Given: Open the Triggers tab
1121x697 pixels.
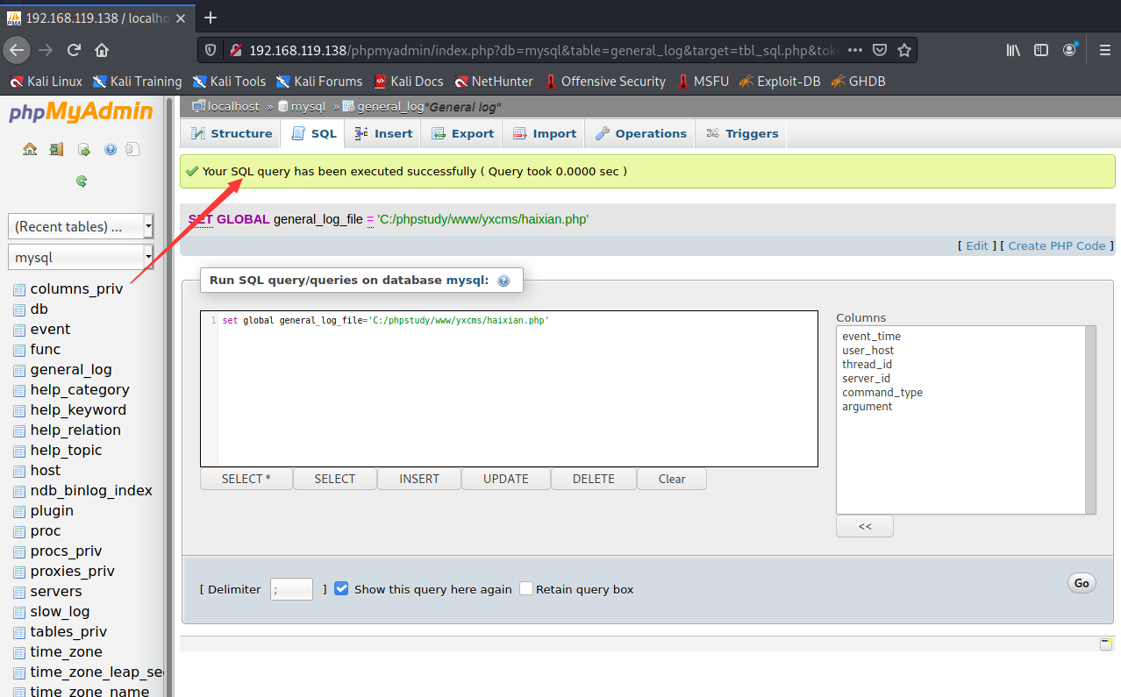Looking at the screenshot, I should pos(742,133).
